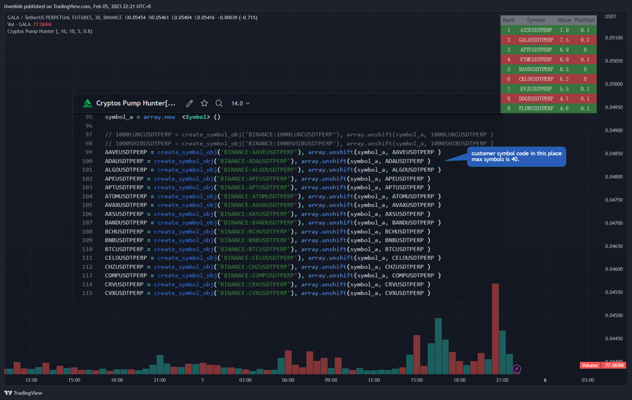This screenshot has height=400, width=632.
Task: Click the Vol · GALA legend line
Action: (29, 24)
